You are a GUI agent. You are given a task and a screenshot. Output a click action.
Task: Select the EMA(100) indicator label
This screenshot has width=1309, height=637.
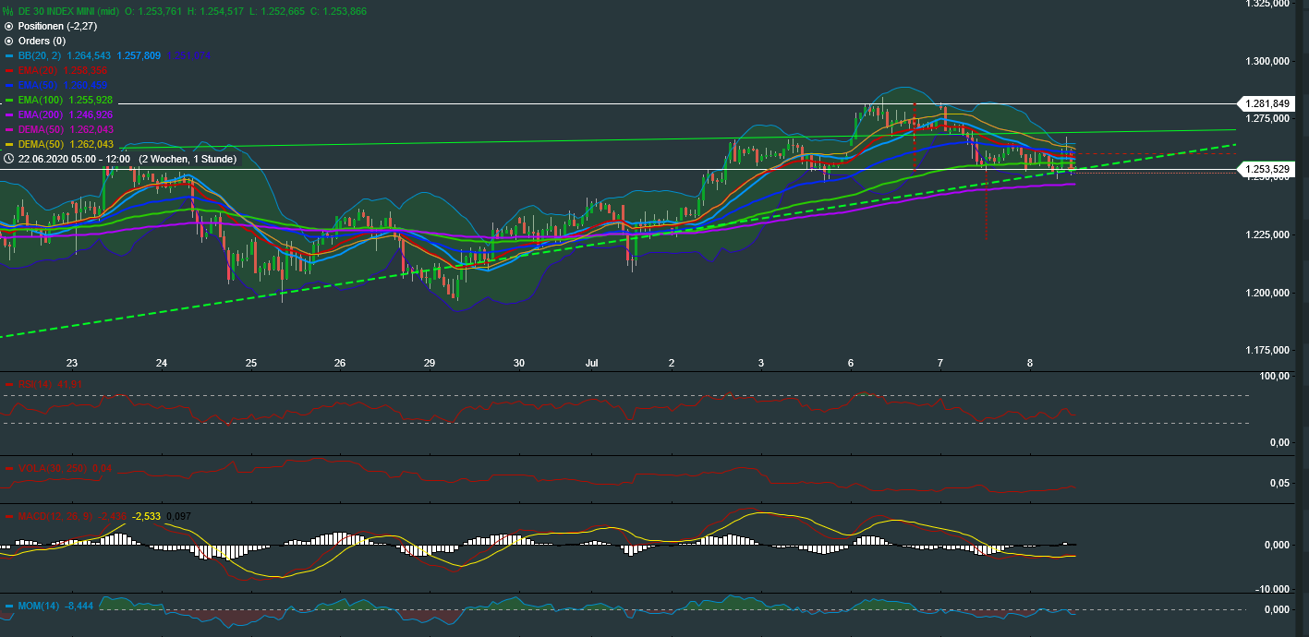41,100
